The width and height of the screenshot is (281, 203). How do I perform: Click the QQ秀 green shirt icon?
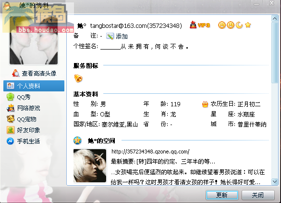[11, 97]
